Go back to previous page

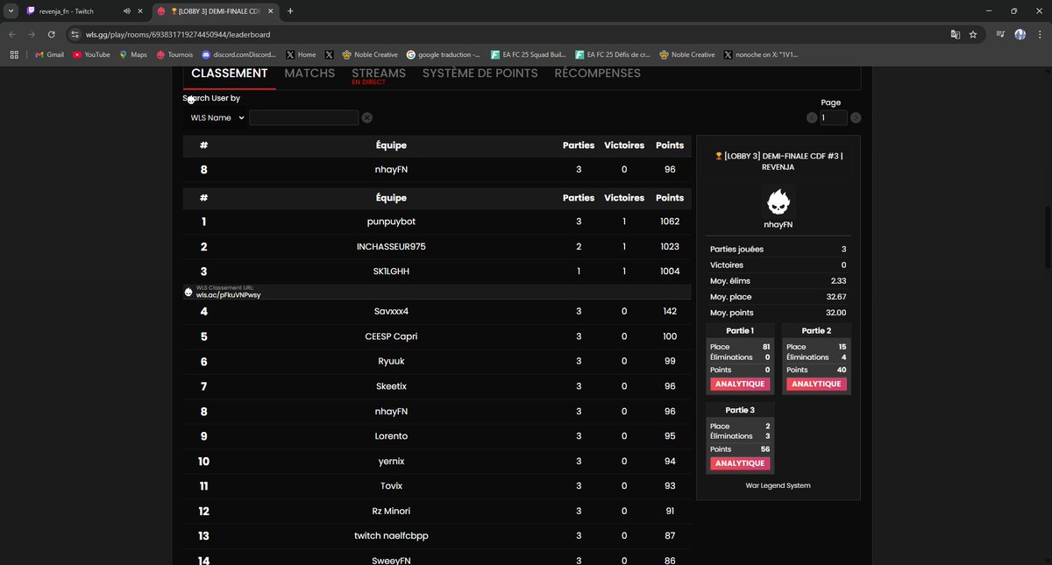[x=11, y=34]
